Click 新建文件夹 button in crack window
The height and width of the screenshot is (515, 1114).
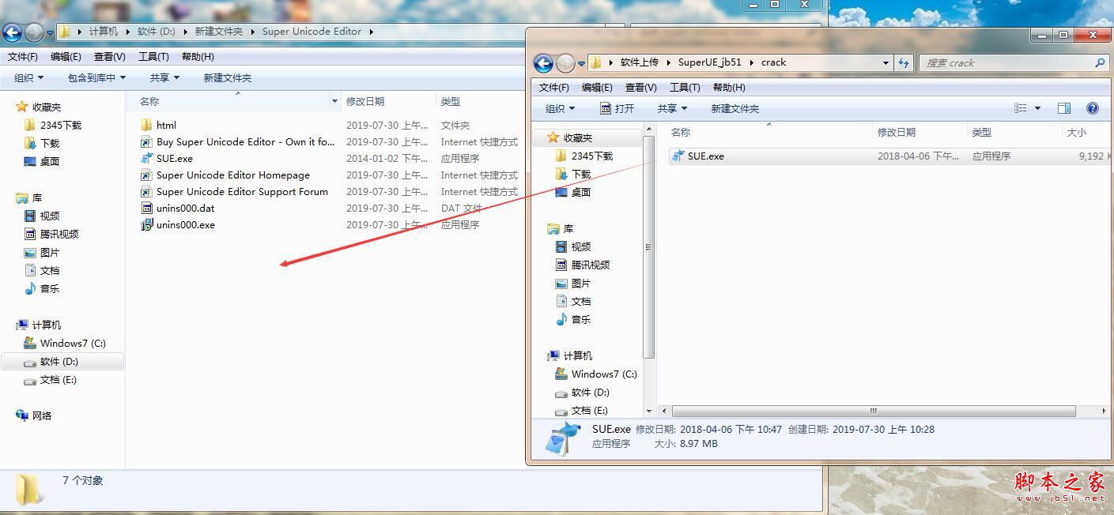pyautogui.click(x=735, y=108)
